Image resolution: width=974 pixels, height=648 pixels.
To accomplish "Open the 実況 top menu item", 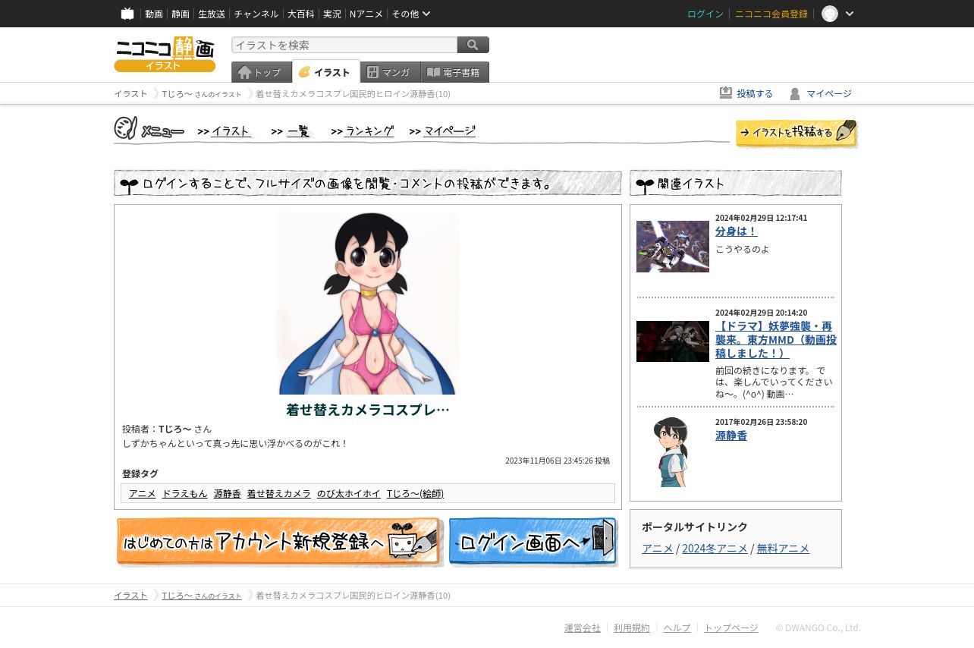I will pyautogui.click(x=332, y=14).
